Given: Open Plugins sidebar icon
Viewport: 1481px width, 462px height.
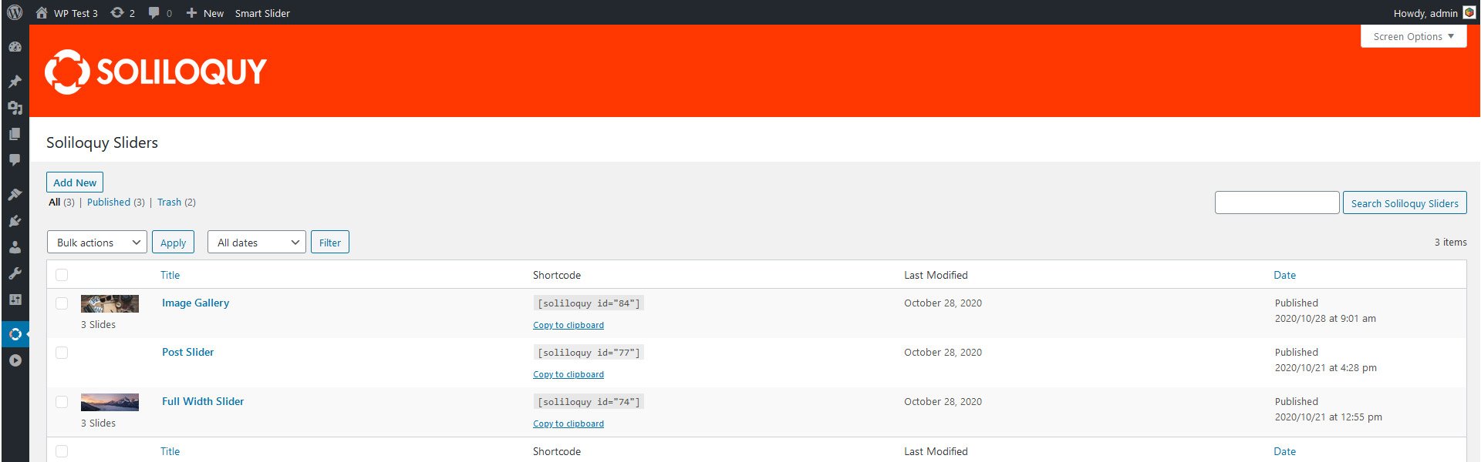Looking at the screenshot, I should click(x=15, y=221).
